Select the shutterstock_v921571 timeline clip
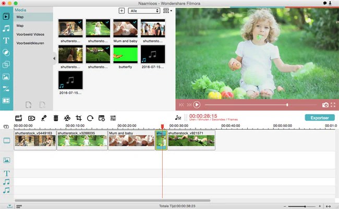Viewport: 339px width, 209px height. click(191, 140)
